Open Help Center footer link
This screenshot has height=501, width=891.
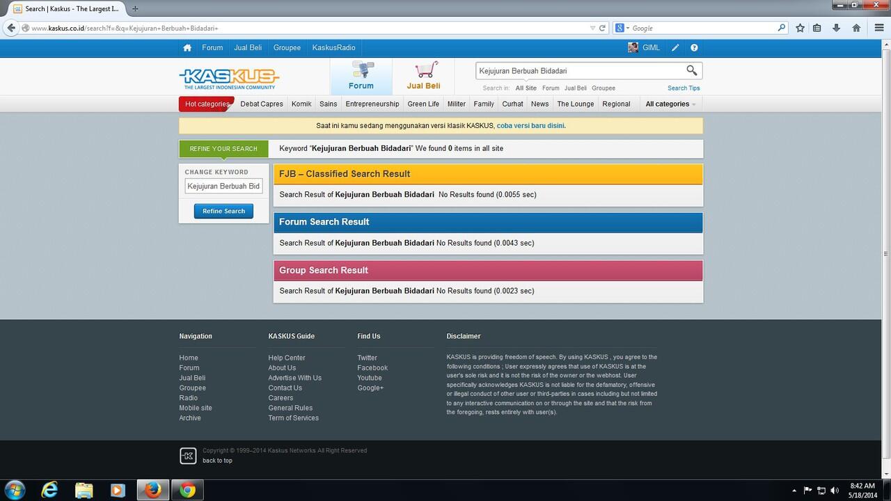[x=287, y=358]
